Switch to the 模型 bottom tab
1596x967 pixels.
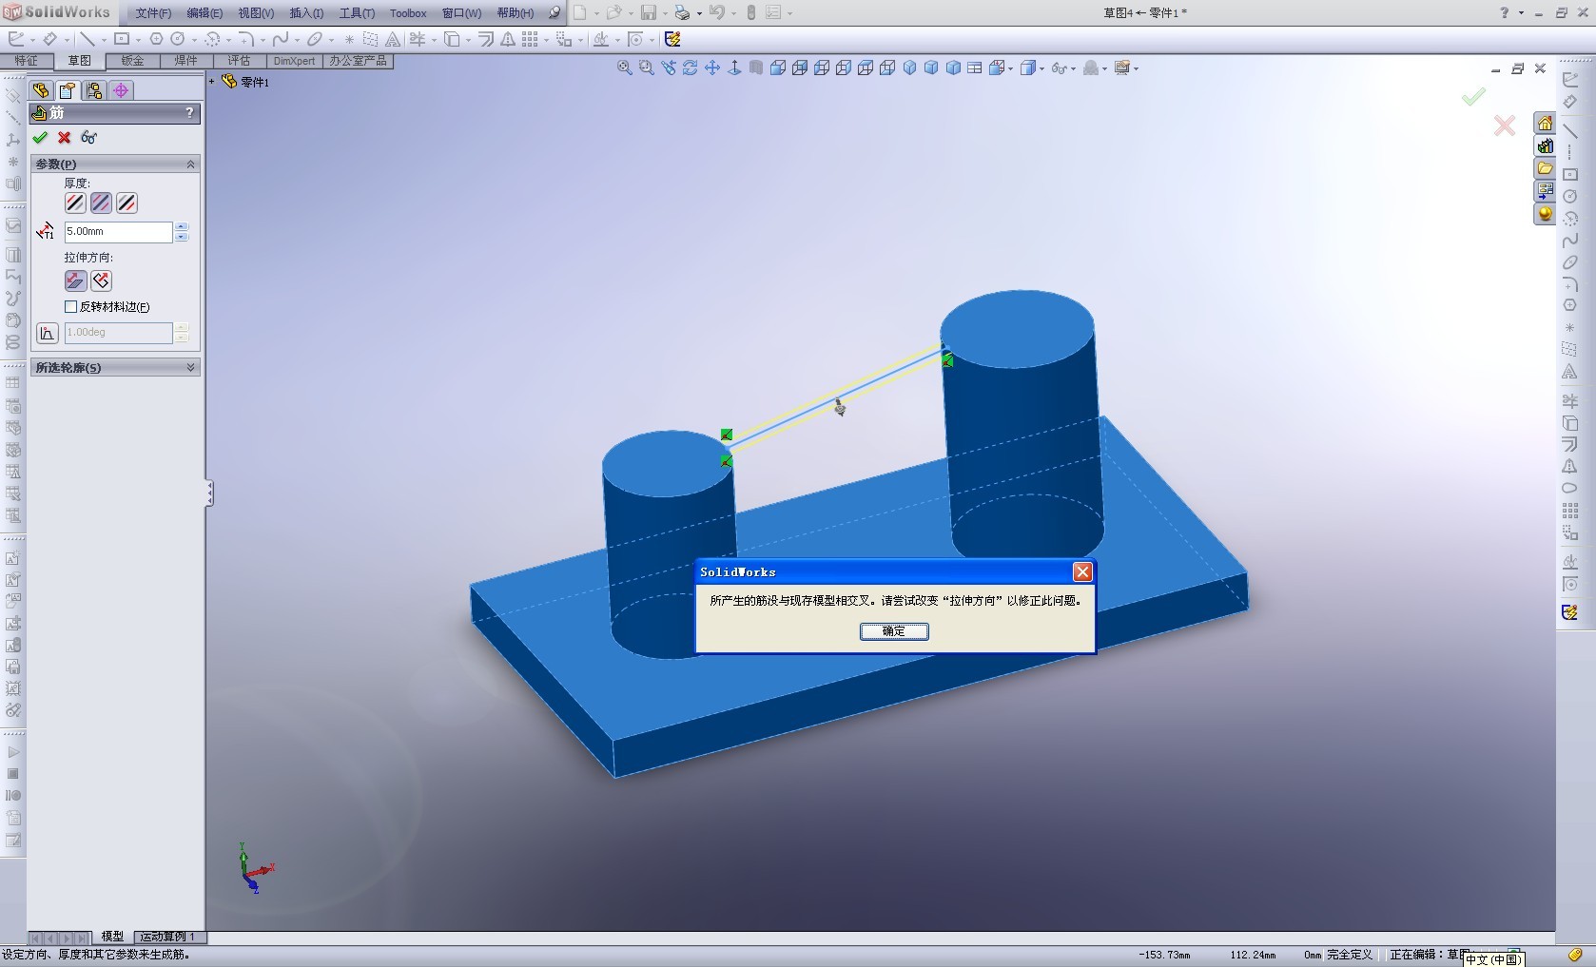tap(112, 937)
